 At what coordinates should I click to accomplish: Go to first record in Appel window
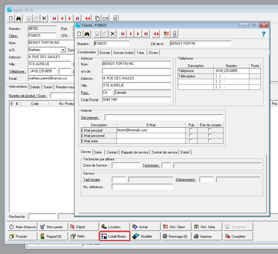pyautogui.click(x=55, y=18)
